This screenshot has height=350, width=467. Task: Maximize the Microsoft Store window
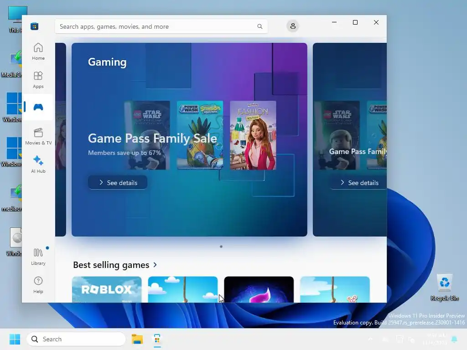355,22
